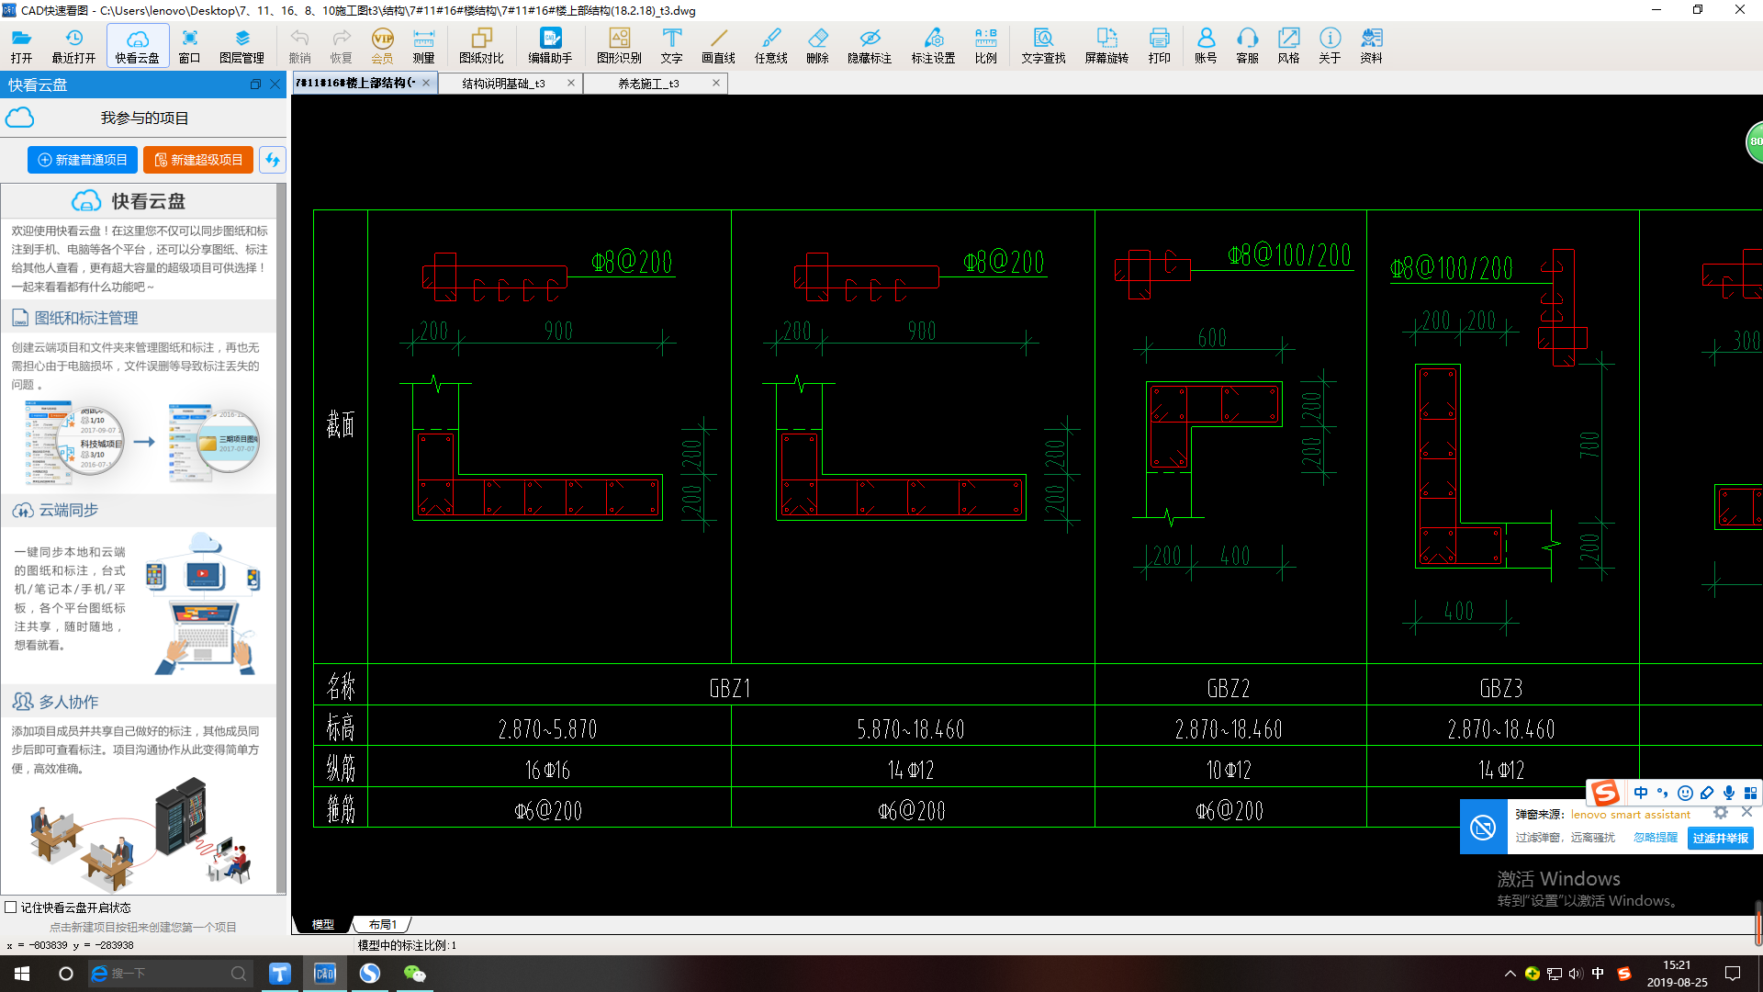Select the 文字 text tool

pos(672,45)
